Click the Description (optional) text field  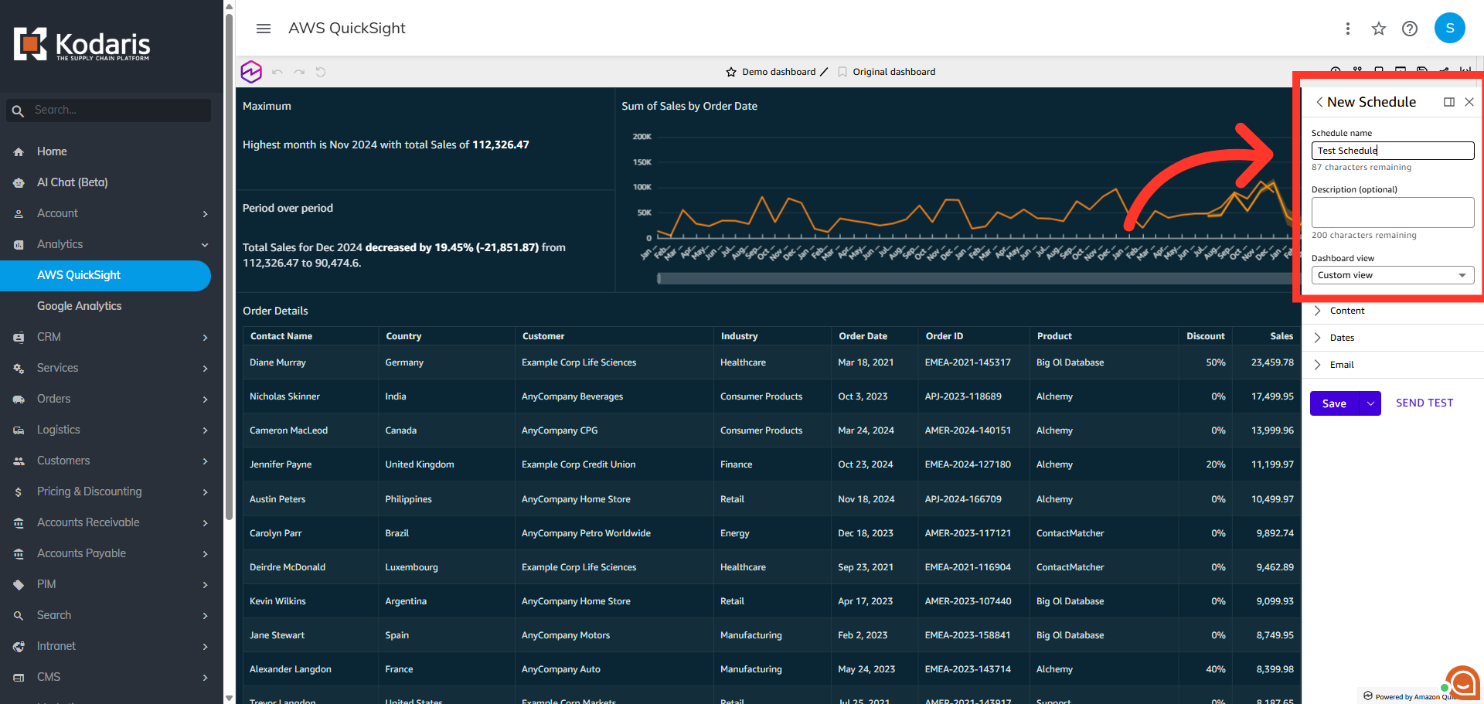point(1393,213)
